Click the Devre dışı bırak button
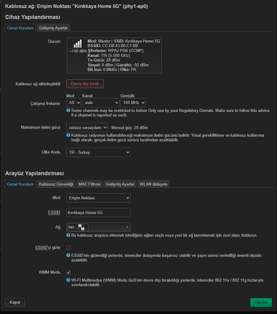This screenshot has height=314, width=277. 85,84
